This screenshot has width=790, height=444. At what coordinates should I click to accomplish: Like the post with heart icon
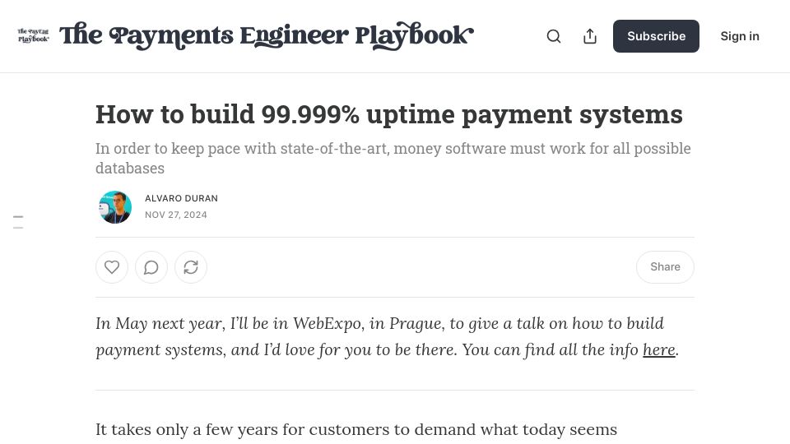[112, 267]
